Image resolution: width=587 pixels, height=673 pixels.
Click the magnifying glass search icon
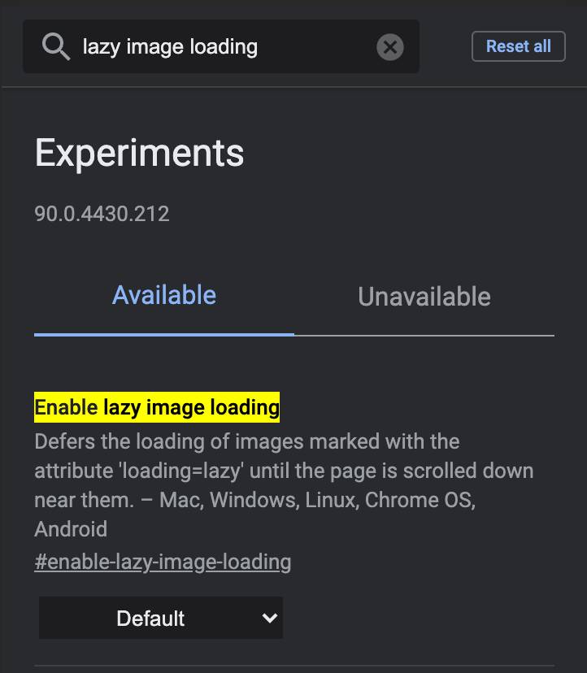(56, 47)
